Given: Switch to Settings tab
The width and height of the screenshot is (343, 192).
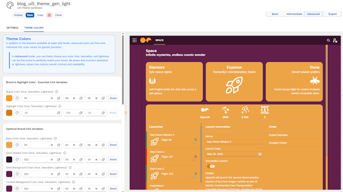Looking at the screenshot, I should 12,28.
